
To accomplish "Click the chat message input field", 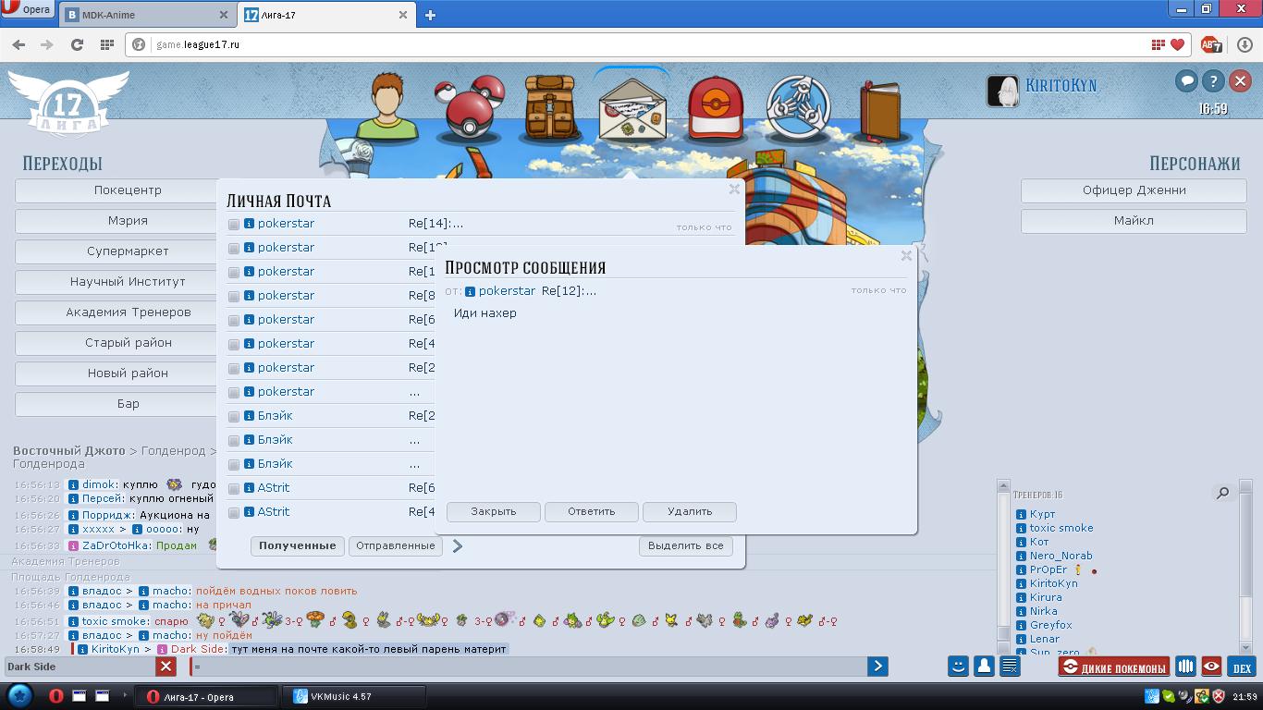I will [527, 667].
